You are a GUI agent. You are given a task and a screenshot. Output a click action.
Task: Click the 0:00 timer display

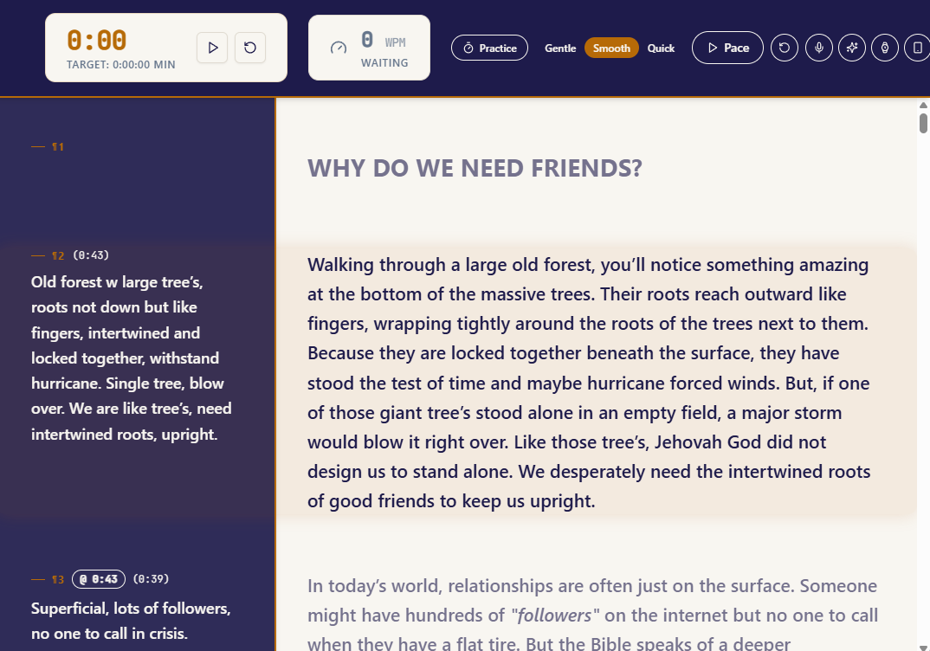click(x=97, y=41)
